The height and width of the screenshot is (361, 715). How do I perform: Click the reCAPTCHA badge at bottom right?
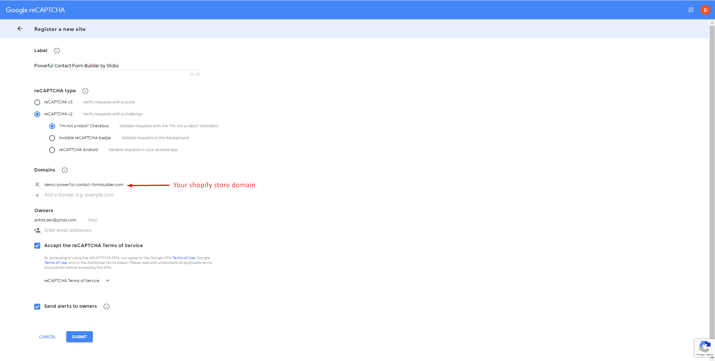704,348
